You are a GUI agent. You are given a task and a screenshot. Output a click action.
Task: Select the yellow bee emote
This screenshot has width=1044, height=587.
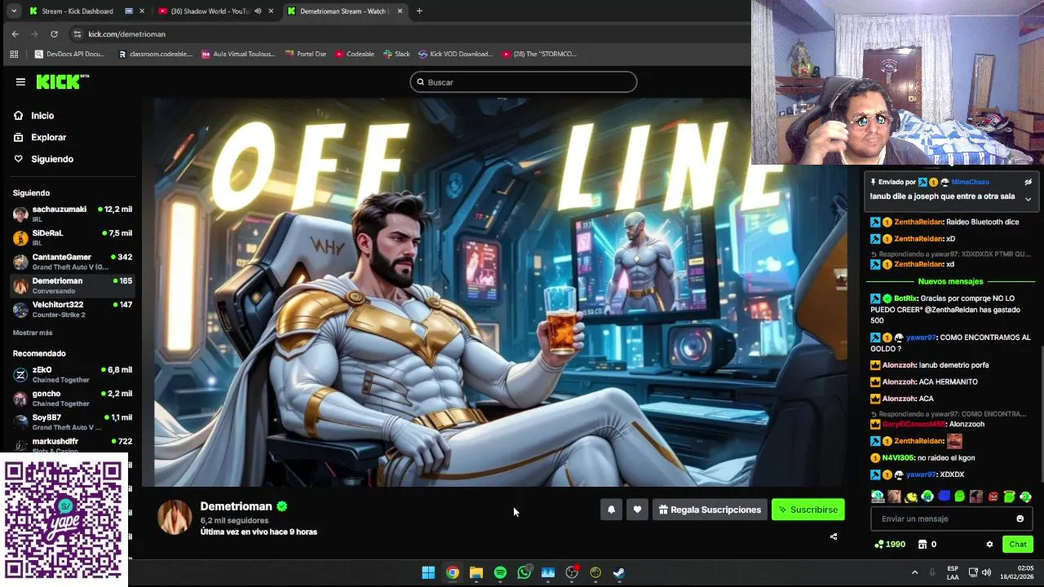(910, 497)
